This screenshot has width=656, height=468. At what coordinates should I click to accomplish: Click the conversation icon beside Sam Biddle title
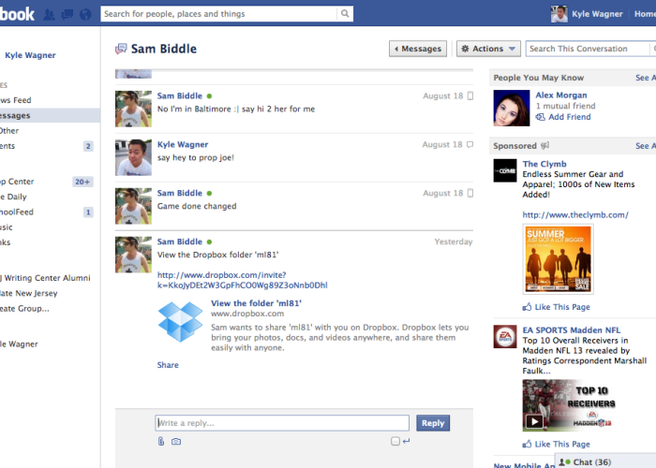point(121,49)
